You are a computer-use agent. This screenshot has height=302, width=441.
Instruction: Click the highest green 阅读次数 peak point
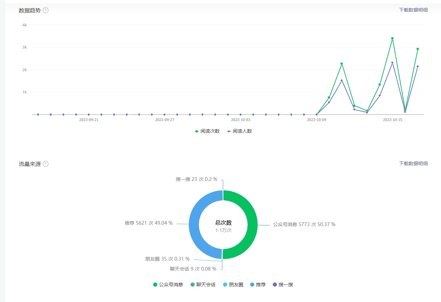click(392, 38)
